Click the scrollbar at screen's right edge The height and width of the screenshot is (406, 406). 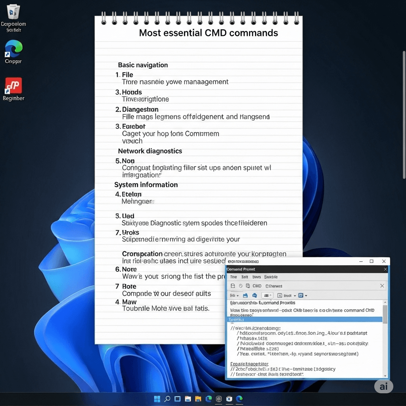pos(404,115)
